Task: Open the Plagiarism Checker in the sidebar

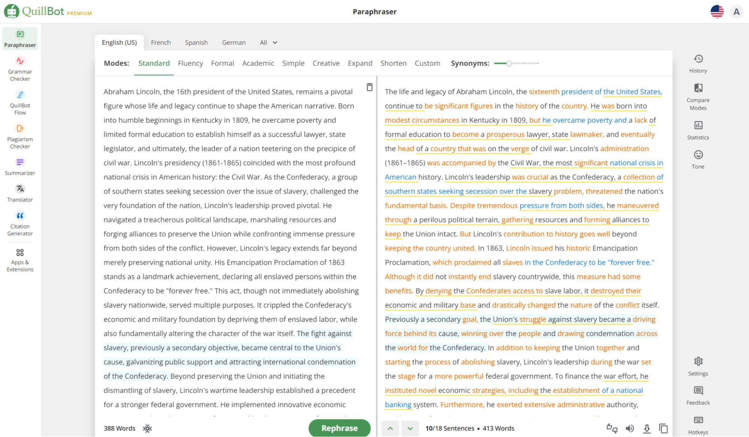Action: [20, 136]
